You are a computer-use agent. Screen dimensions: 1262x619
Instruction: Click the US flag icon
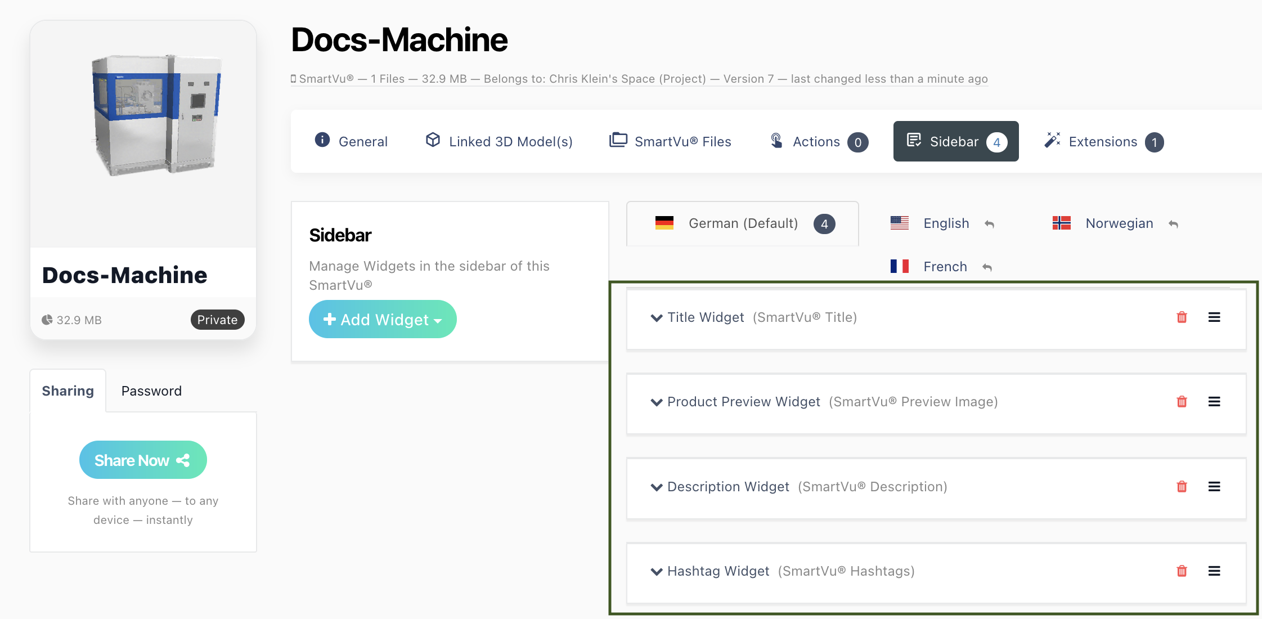[x=900, y=223]
